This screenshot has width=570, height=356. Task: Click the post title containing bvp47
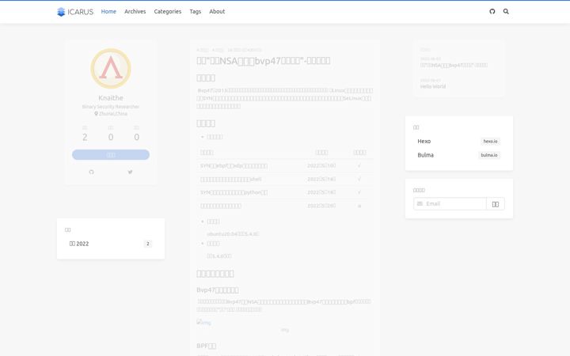pyautogui.click(x=264, y=61)
